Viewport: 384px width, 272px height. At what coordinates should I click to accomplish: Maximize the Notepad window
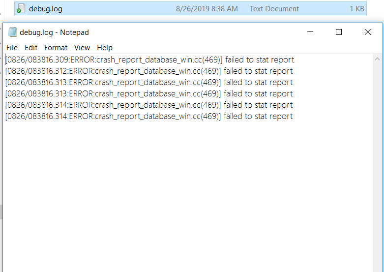339,32
